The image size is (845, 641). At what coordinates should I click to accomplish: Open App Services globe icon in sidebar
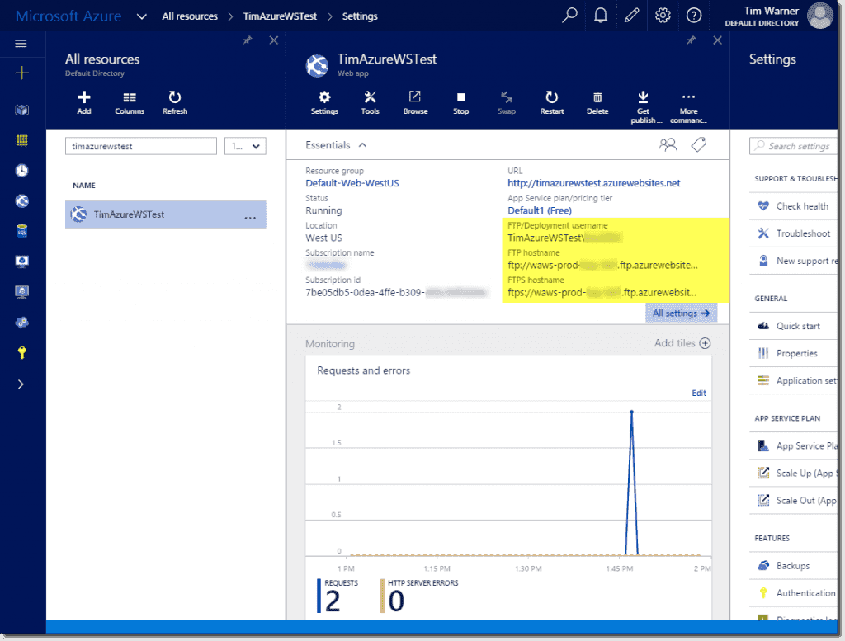tap(21, 201)
